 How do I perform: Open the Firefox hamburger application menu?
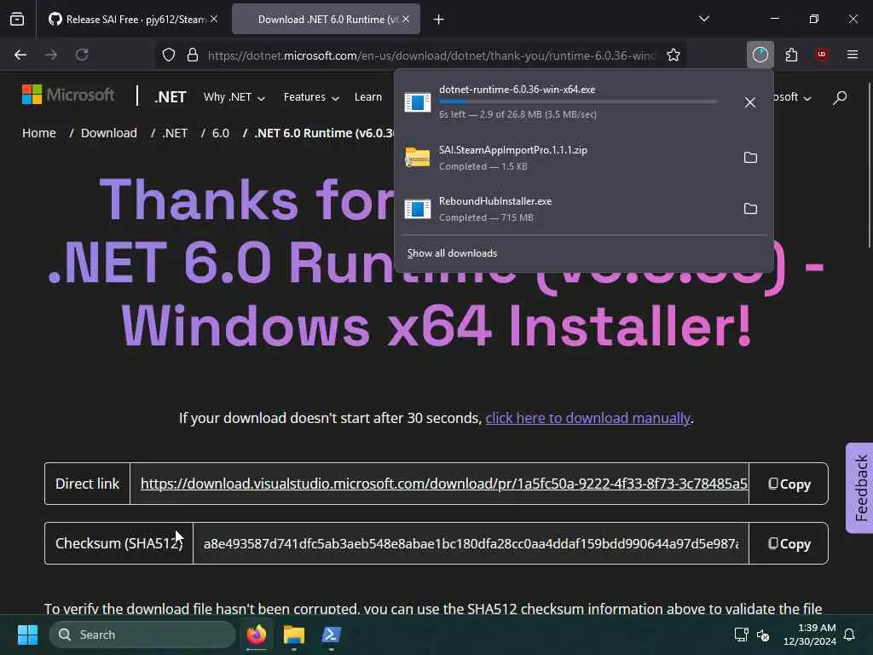click(853, 55)
